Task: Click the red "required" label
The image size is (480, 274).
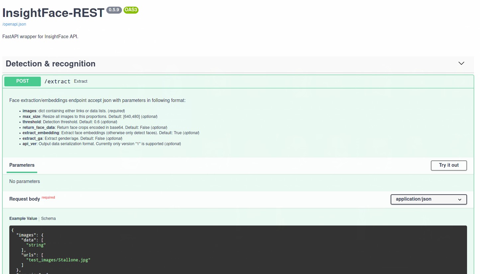Action: [48, 197]
